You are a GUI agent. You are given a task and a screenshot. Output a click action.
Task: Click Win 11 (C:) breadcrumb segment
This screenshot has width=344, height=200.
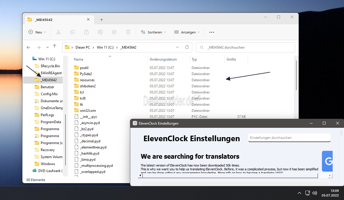(x=105, y=47)
